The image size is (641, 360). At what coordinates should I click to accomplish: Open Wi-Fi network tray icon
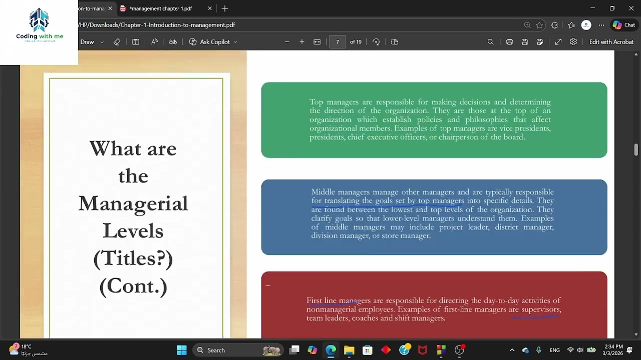tap(570, 350)
